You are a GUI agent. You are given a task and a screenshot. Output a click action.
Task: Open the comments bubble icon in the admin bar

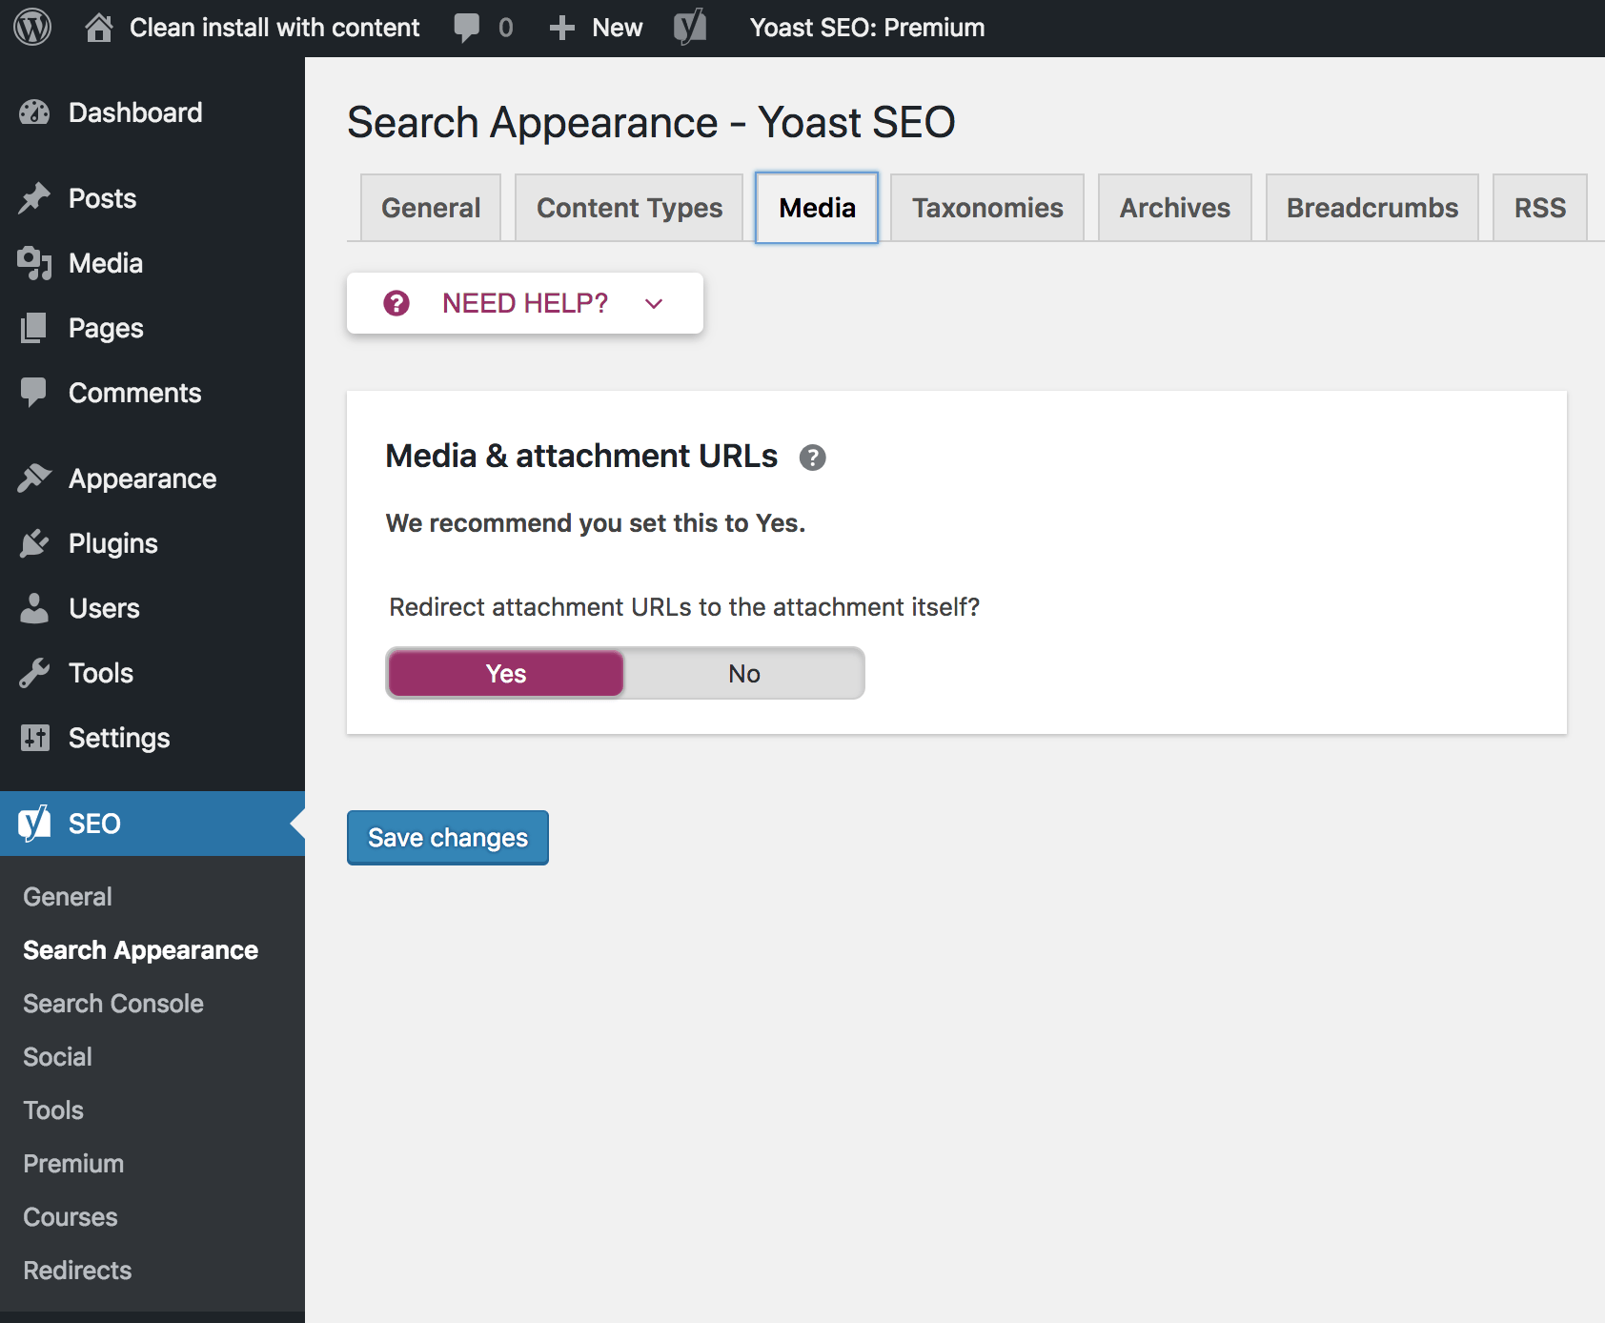coord(467,28)
